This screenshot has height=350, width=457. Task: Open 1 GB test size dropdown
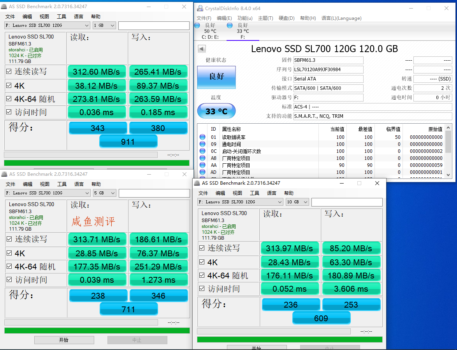(x=104, y=25)
